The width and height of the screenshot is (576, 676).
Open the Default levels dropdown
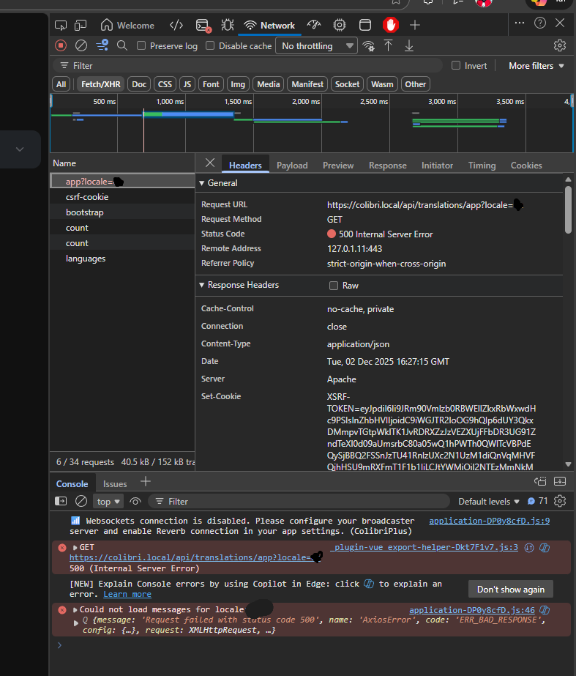(x=488, y=502)
